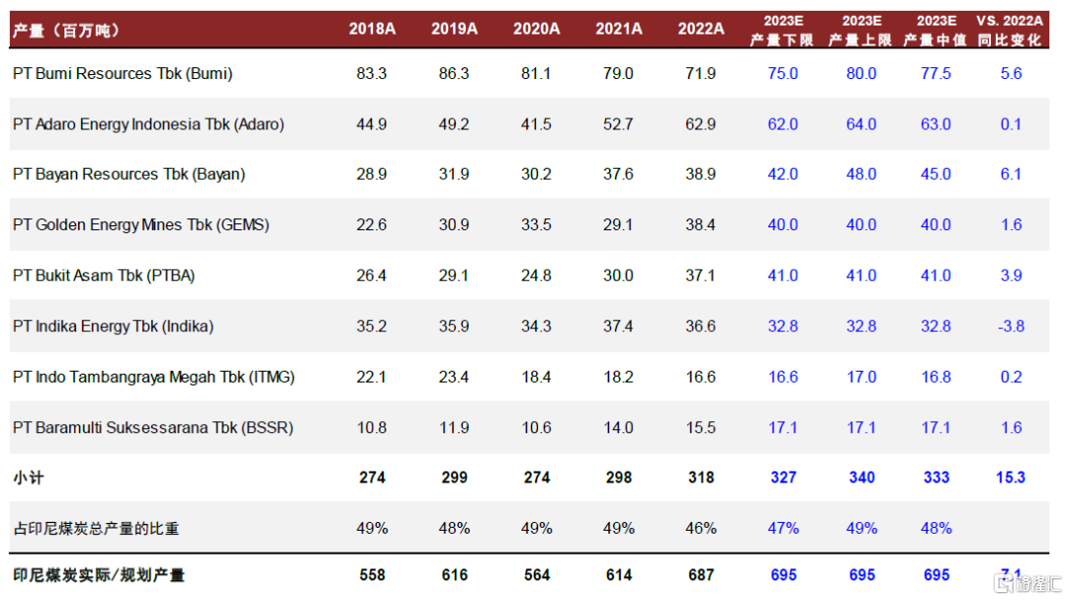Click Bayan's 2023E upper limit 48.0
Viewport: 1068px width, 600px height.
pyautogui.click(x=861, y=174)
